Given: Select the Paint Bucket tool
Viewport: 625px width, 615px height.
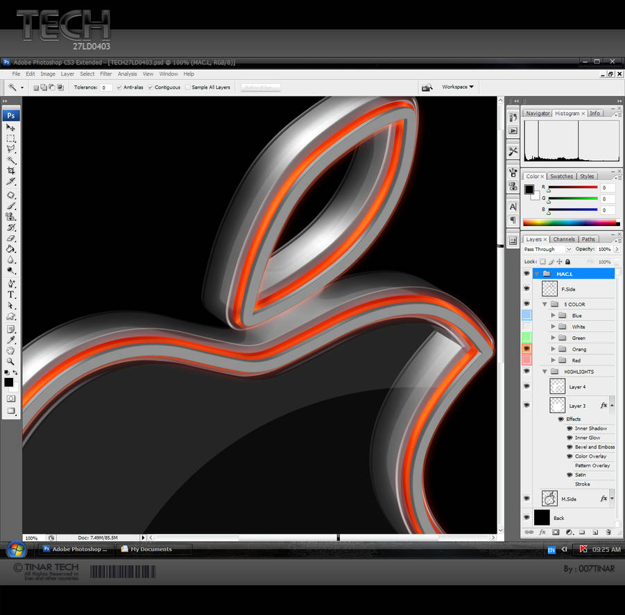Looking at the screenshot, I should coord(11,250).
